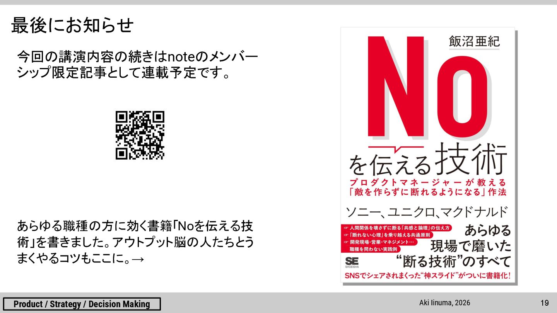This screenshot has height=313, width=557.
Task: Click the cover text 現場で磨いた
Action: pyautogui.click(x=471, y=246)
